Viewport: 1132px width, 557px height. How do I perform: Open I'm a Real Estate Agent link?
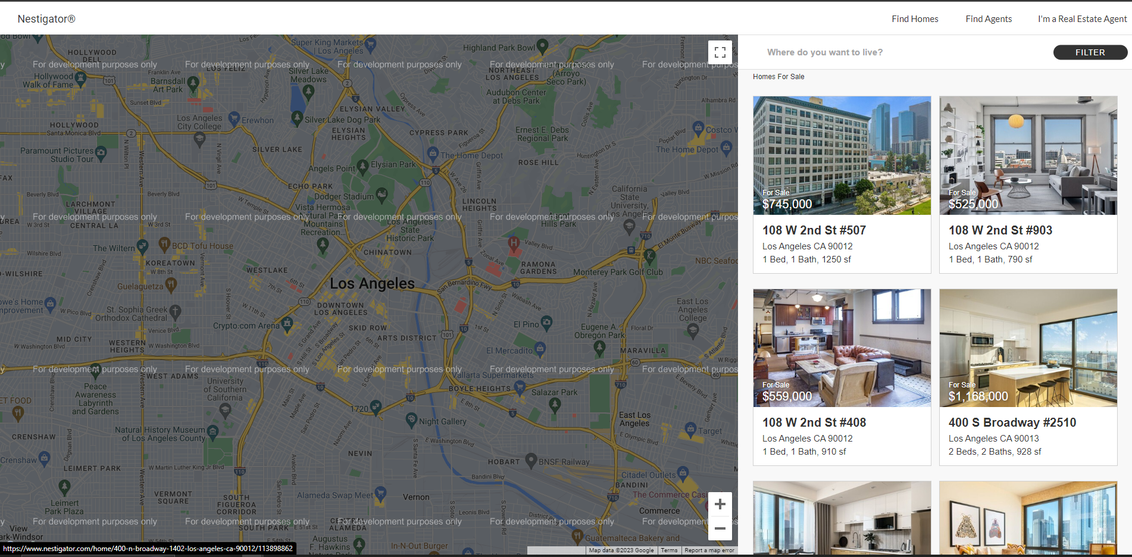pyautogui.click(x=1083, y=19)
